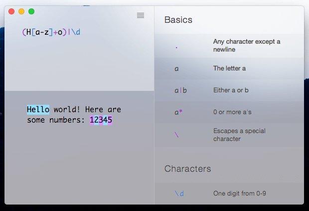Select '0 or more a's' description

(x=232, y=112)
